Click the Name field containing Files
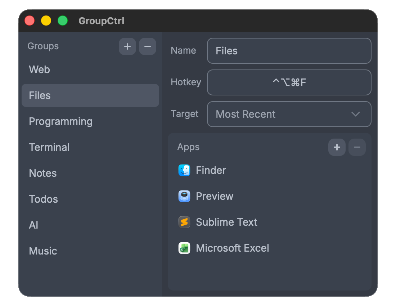396x306 pixels. 289,51
